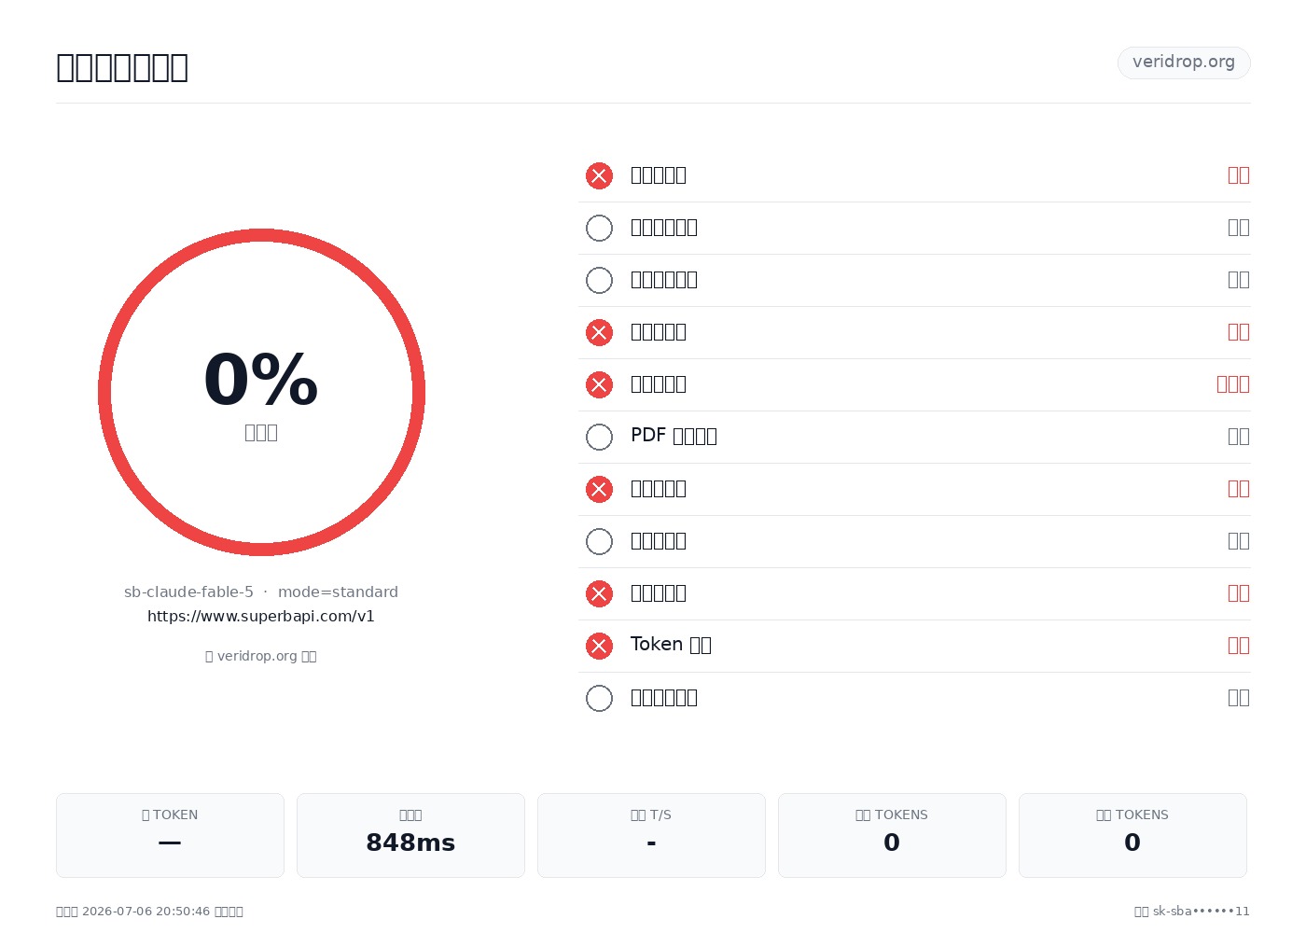Click the red X icon just above the Token row
Screen dimensions: 1306x933
pos(599,593)
